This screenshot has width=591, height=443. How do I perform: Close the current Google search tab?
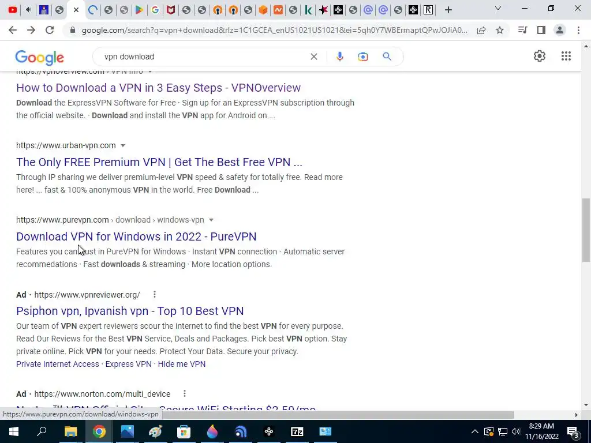click(x=76, y=10)
